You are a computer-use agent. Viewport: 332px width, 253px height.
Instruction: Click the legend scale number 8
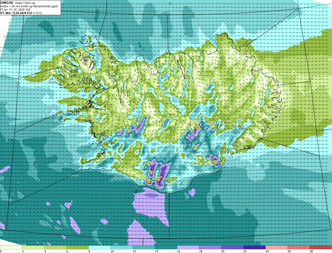(x=89, y=251)
